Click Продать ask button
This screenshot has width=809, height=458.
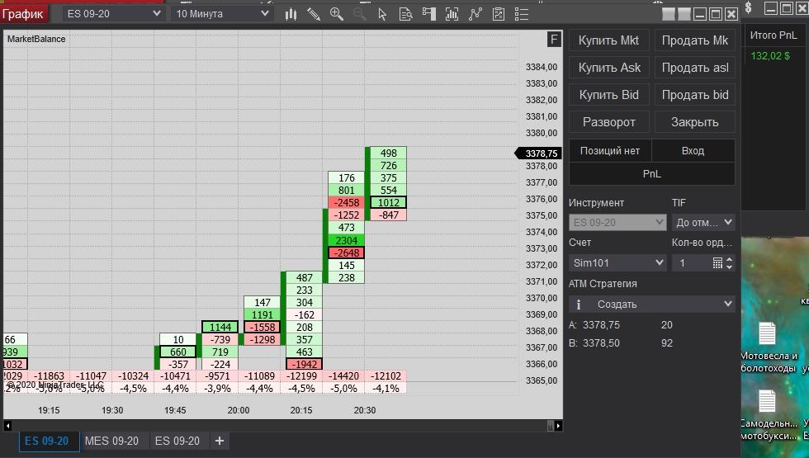tap(694, 68)
